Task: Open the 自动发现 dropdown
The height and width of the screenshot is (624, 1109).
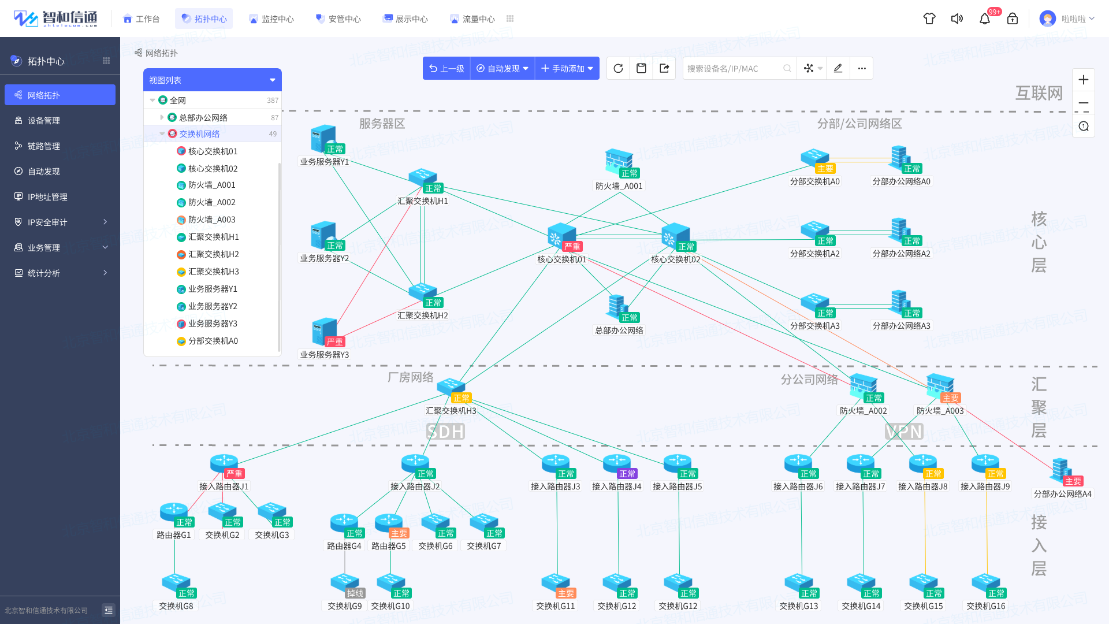Action: pos(503,68)
